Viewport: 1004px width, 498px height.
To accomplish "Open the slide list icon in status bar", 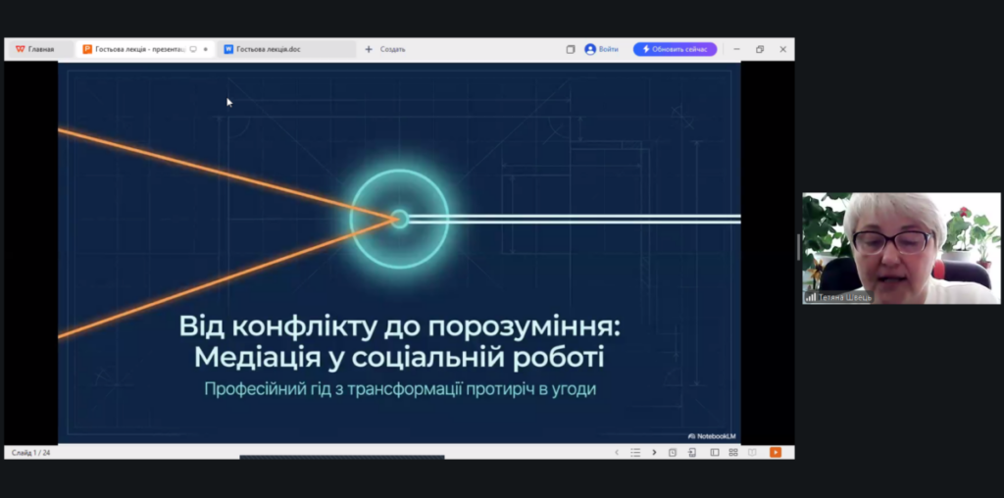I will (635, 452).
